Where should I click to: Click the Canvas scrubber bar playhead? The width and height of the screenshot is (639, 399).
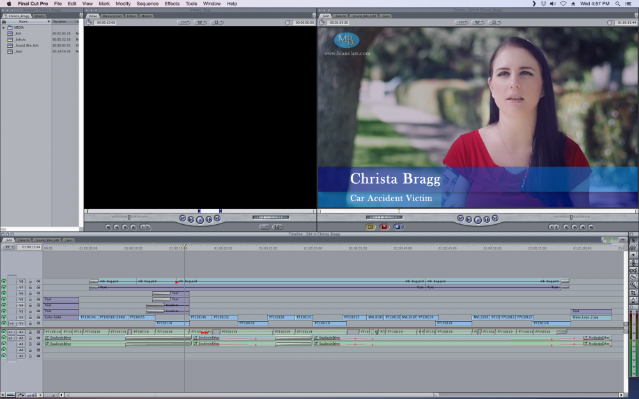tap(399, 211)
